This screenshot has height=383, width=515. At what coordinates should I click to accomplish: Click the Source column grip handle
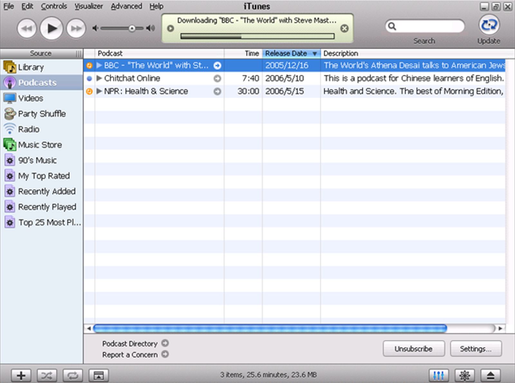[79, 53]
